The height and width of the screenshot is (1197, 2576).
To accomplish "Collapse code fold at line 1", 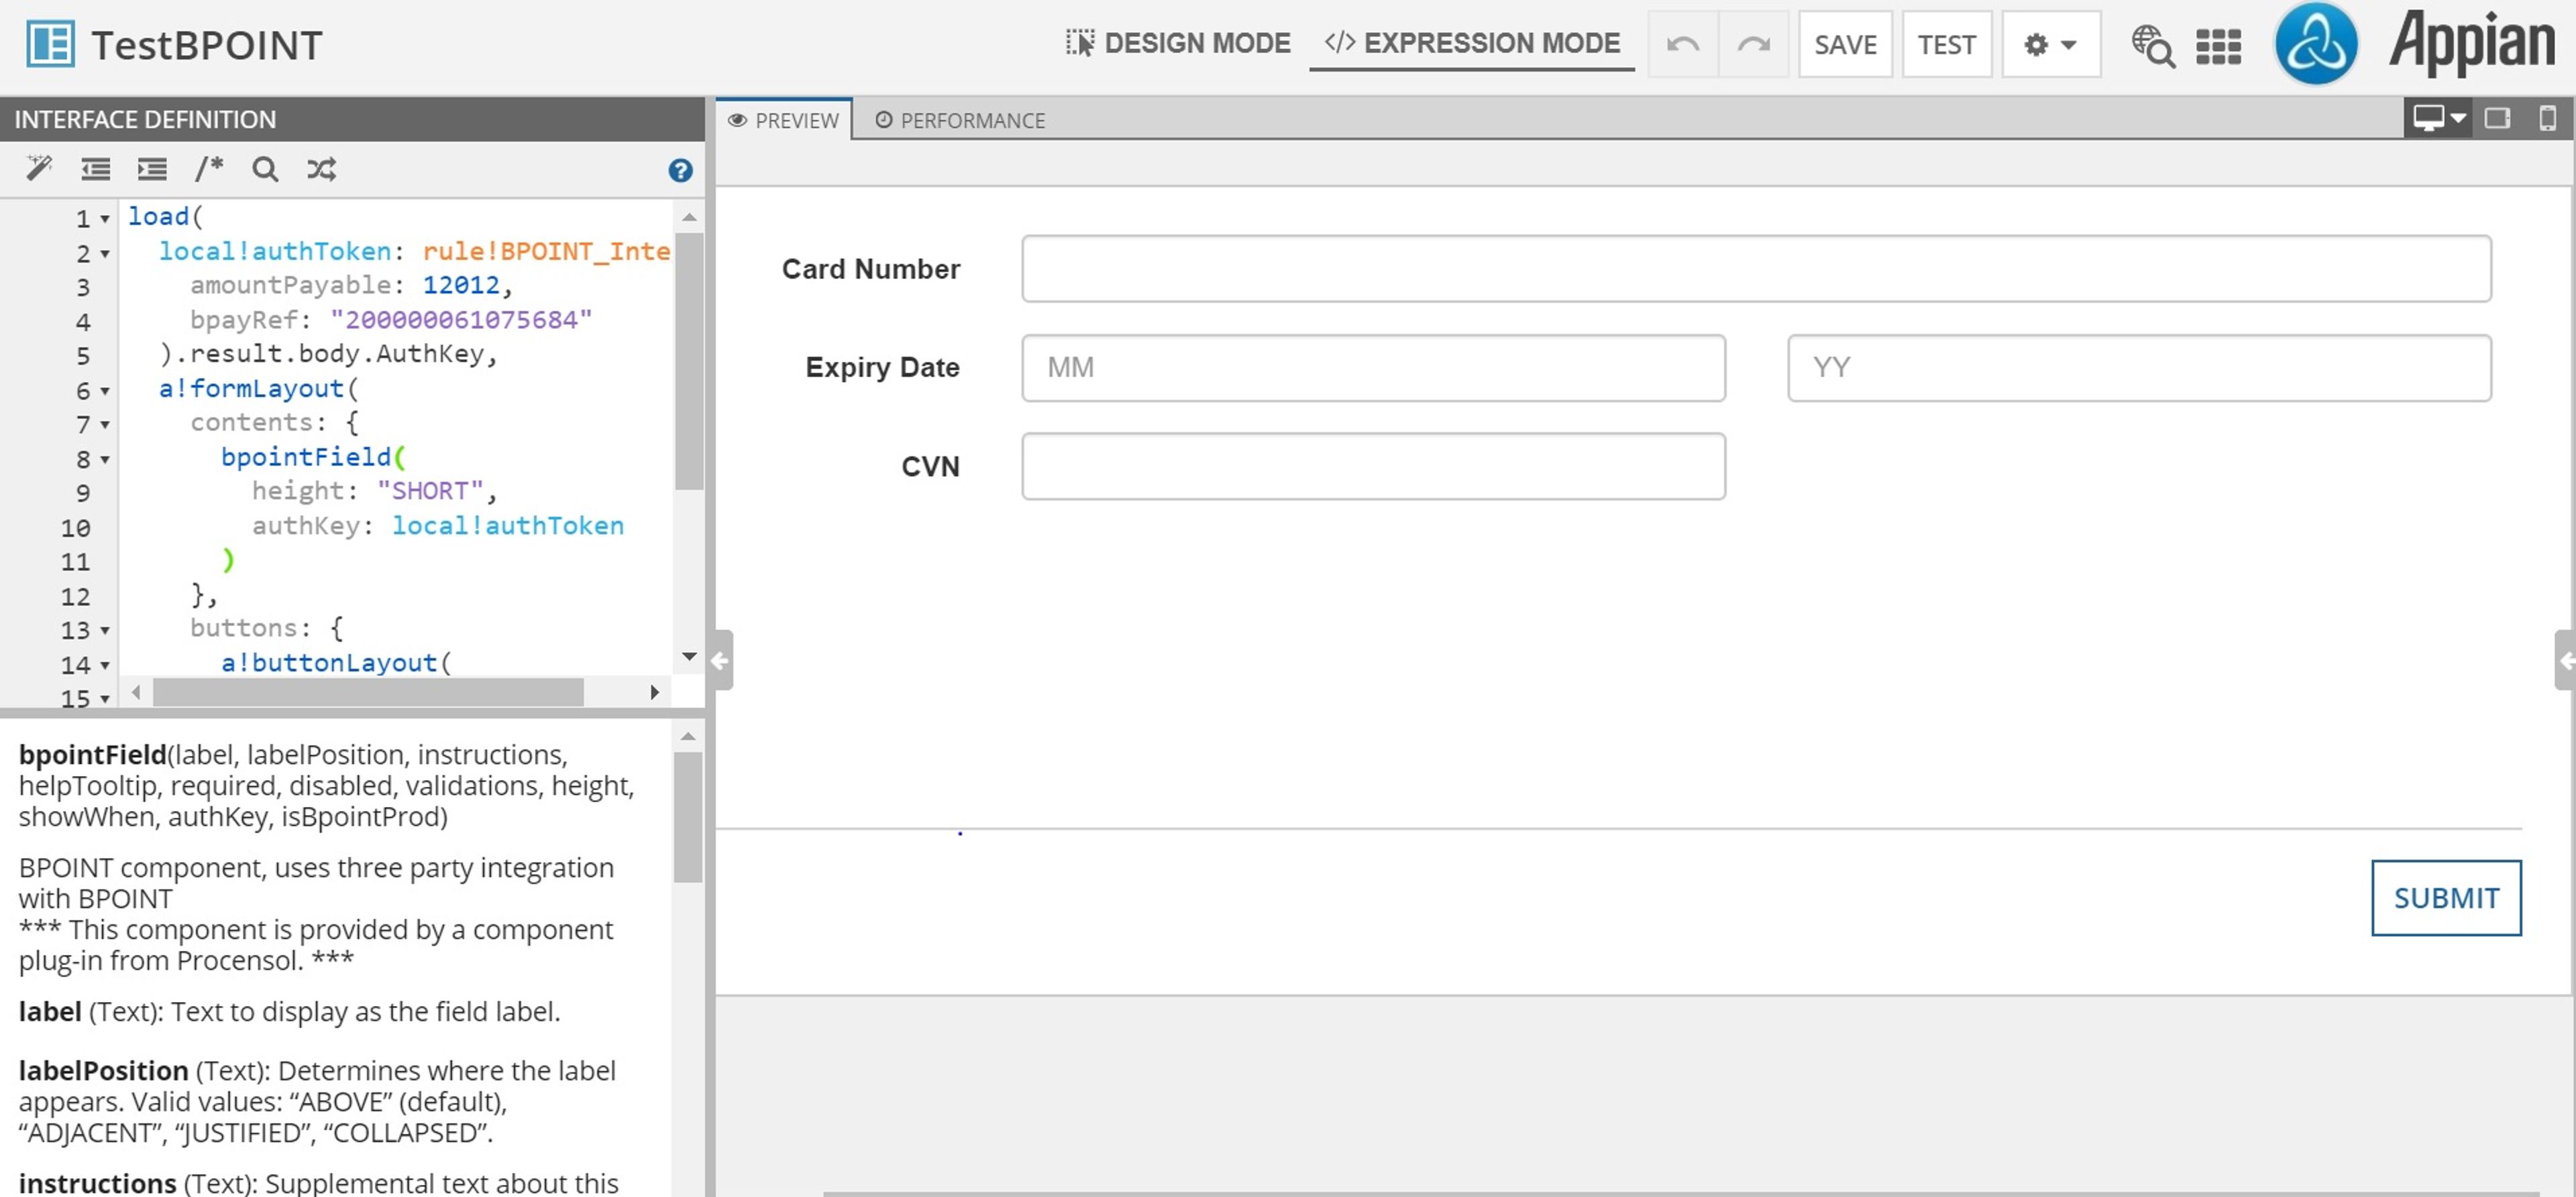I will pos(104,218).
